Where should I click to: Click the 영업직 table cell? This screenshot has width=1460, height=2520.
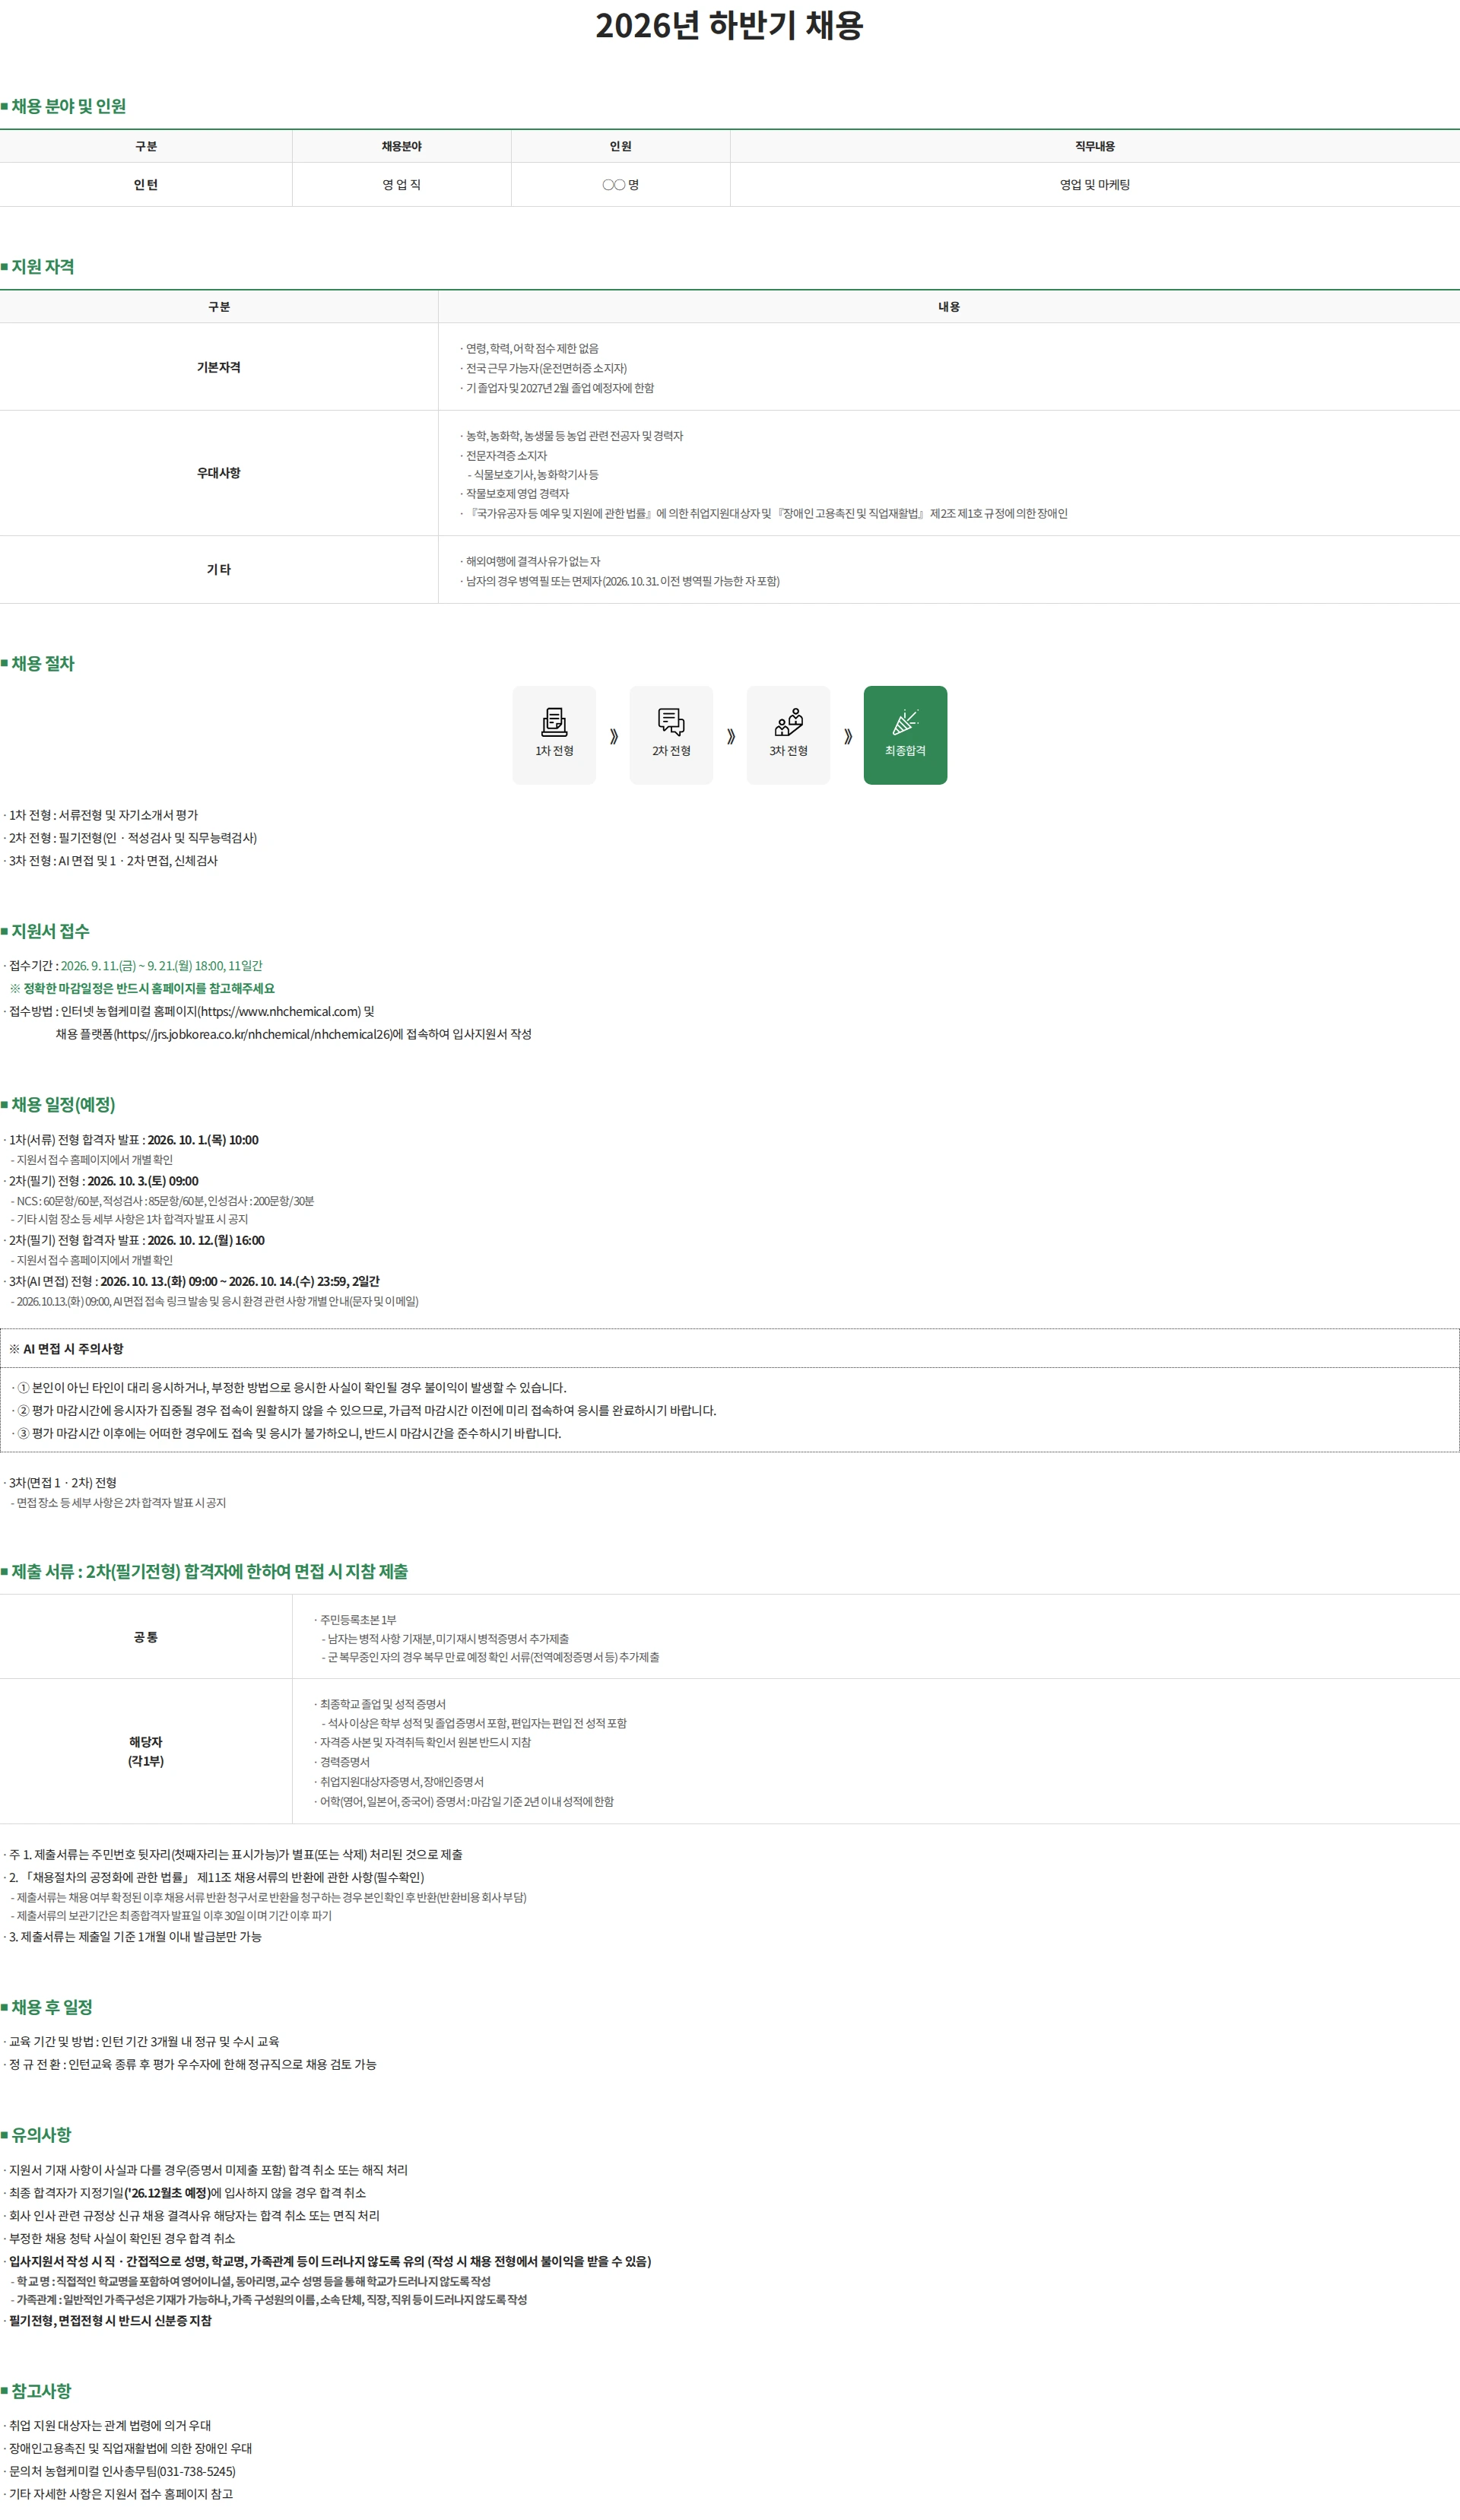tap(402, 185)
